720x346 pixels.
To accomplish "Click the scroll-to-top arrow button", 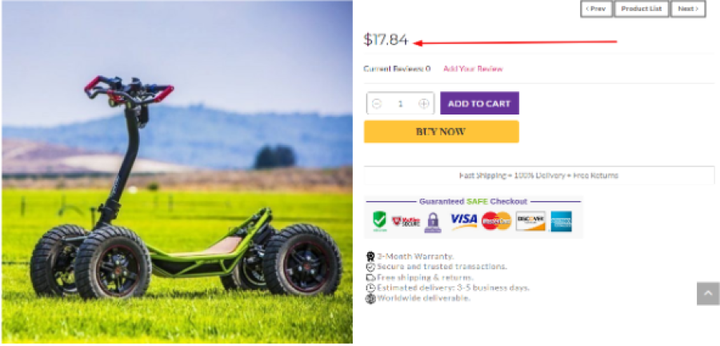I will click(708, 294).
